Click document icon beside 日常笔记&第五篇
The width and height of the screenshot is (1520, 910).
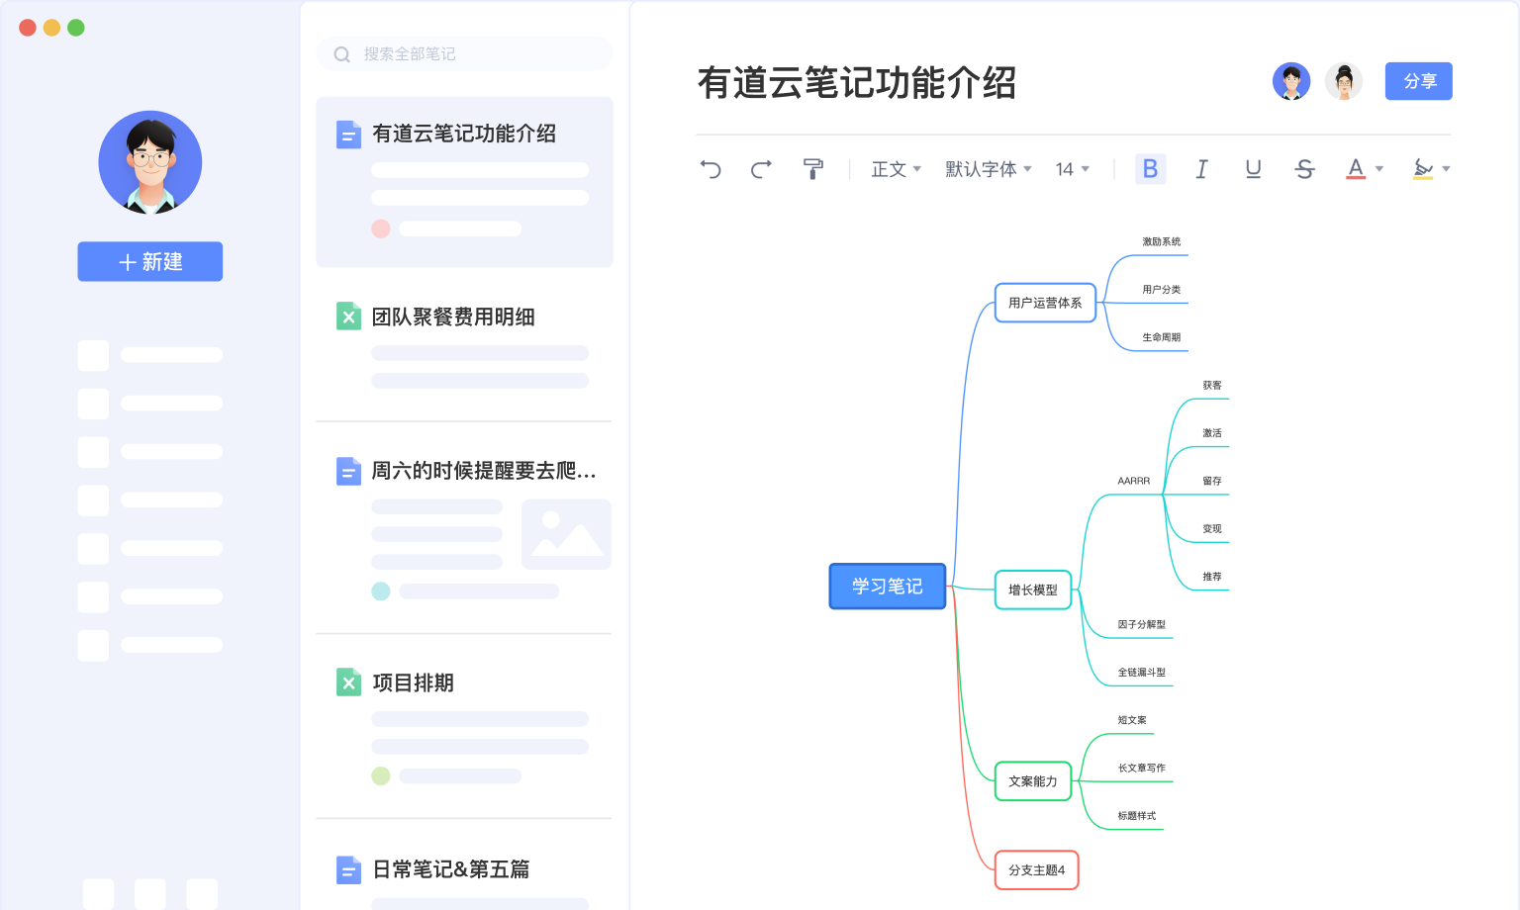point(348,869)
